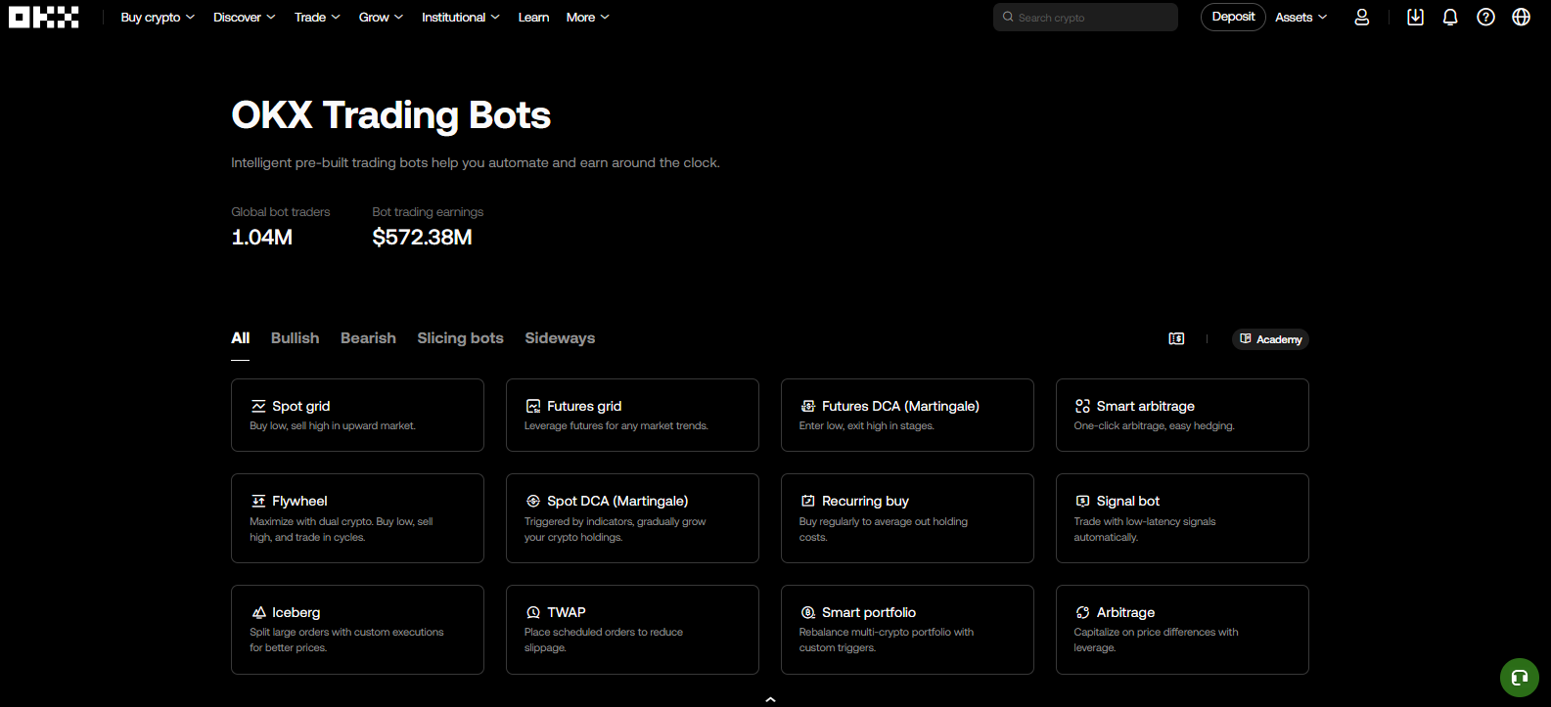1551x707 pixels.
Task: Click the Futures DCA (Martingale) icon
Action: 808,406
